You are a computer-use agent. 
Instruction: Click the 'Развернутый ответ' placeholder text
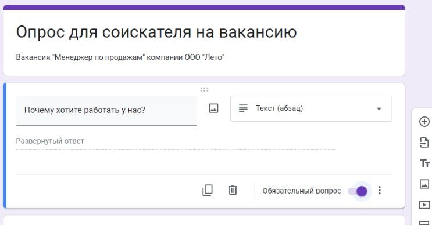pyautogui.click(x=50, y=141)
